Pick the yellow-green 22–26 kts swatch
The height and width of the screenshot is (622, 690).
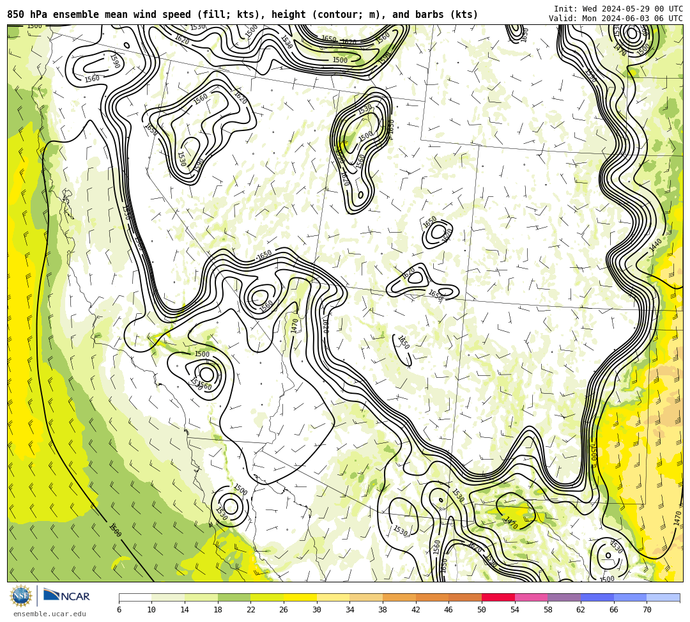click(x=267, y=597)
